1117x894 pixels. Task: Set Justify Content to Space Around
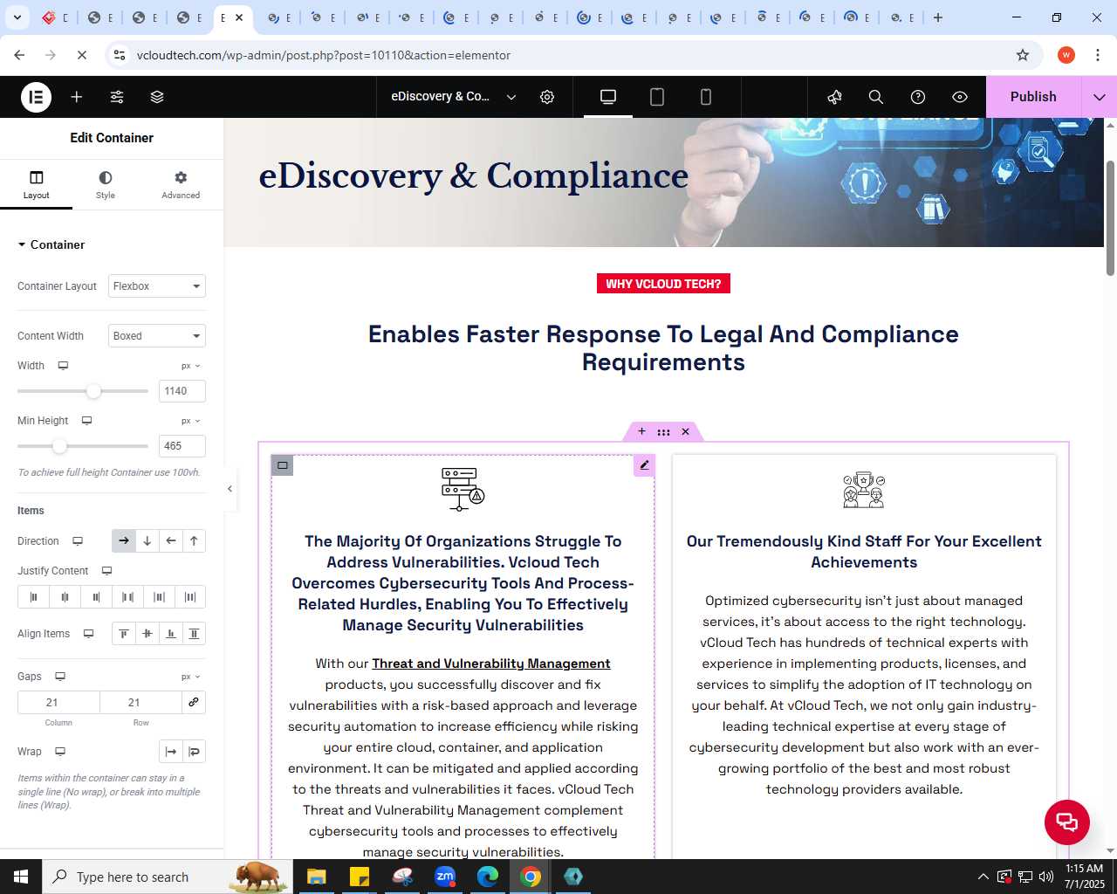click(x=159, y=597)
